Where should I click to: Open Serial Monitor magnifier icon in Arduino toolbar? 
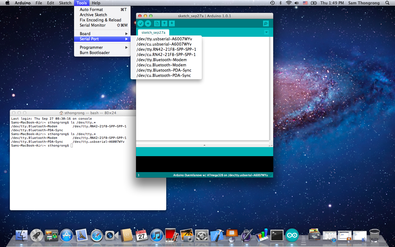266,24
